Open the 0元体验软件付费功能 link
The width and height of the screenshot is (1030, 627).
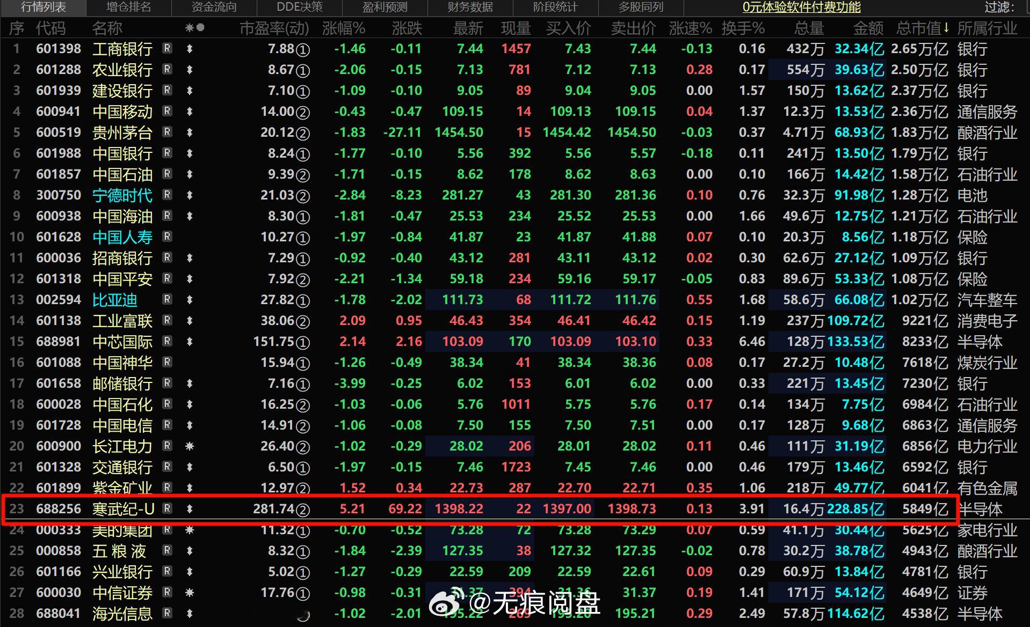pos(802,7)
